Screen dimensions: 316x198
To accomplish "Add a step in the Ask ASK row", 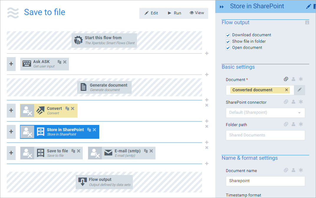I will [11, 64].
